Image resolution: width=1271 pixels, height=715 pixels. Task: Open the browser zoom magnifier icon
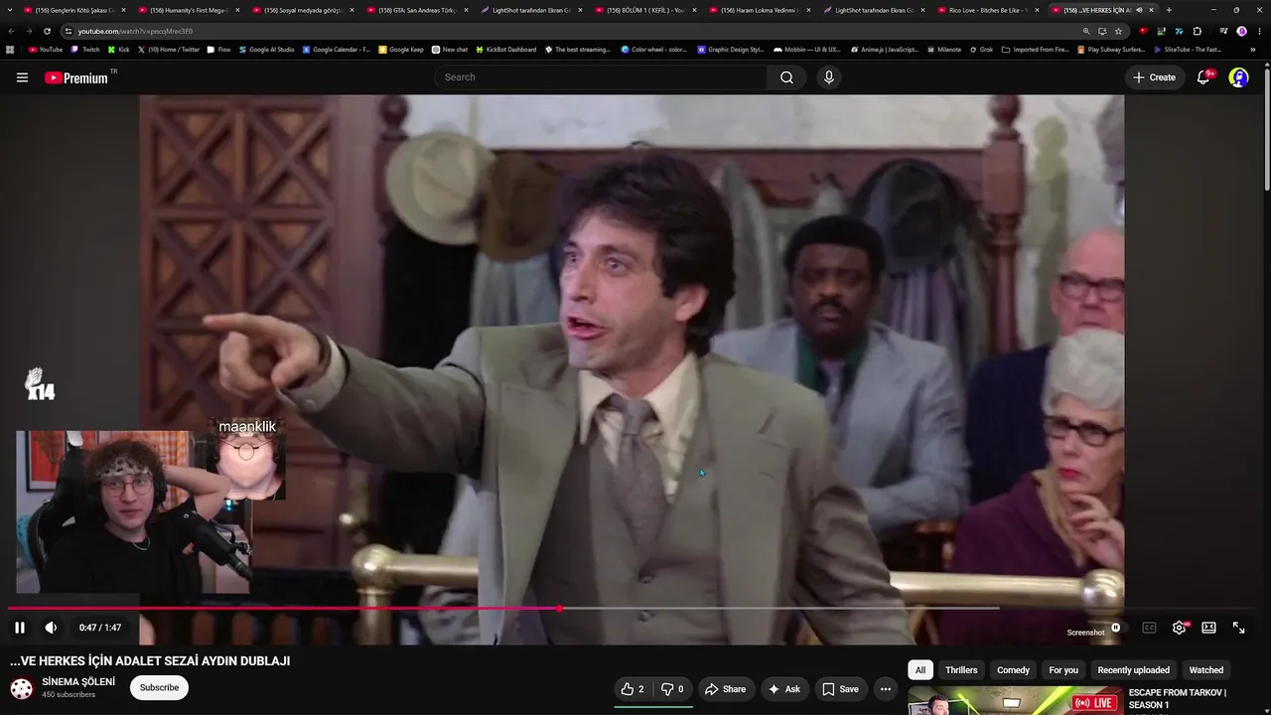[x=1086, y=31]
